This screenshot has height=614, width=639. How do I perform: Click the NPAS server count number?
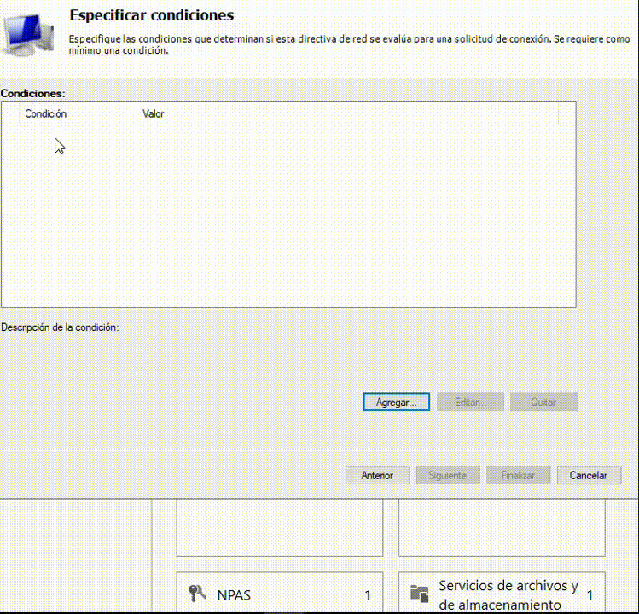click(368, 595)
